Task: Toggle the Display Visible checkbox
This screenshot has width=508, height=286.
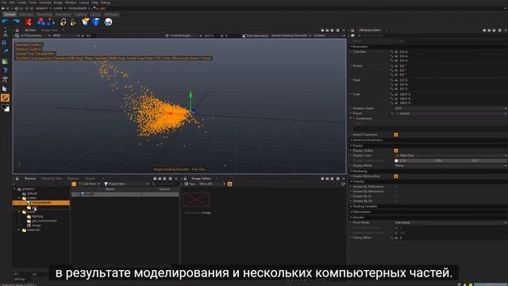Action: (x=396, y=150)
